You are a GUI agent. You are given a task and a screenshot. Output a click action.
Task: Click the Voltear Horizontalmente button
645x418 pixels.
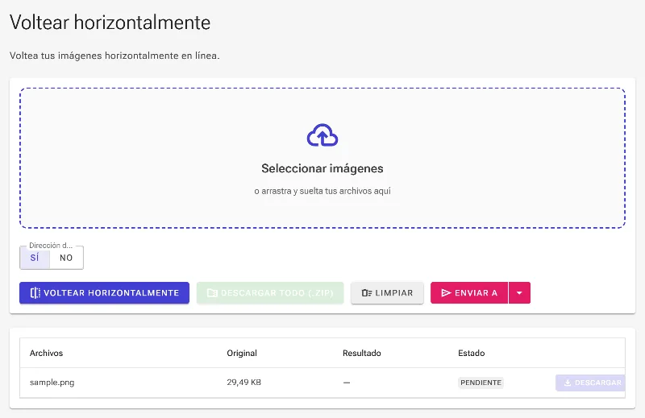[x=105, y=293]
